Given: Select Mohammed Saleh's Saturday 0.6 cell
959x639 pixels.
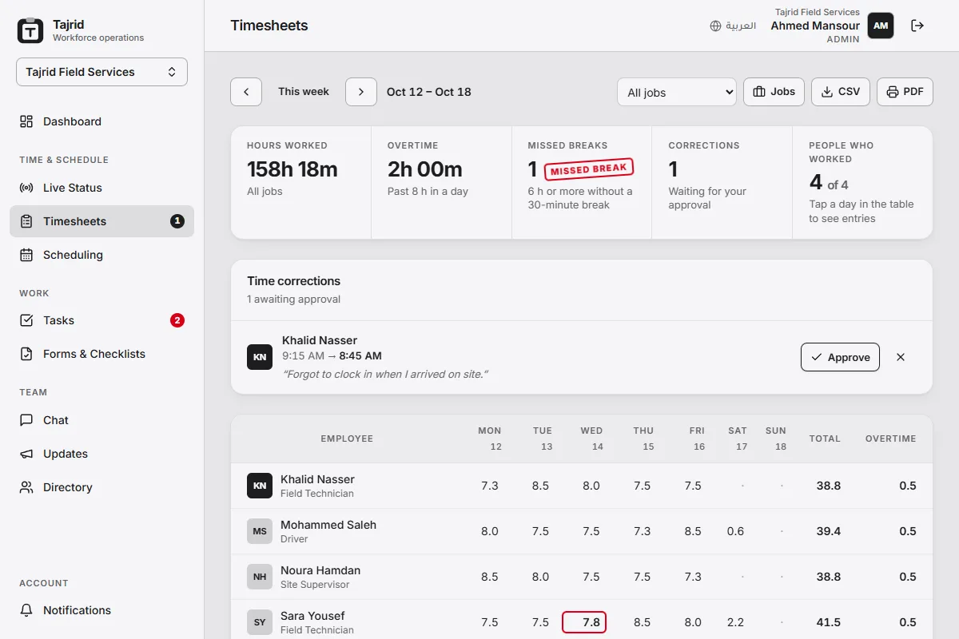Looking at the screenshot, I should [736, 531].
